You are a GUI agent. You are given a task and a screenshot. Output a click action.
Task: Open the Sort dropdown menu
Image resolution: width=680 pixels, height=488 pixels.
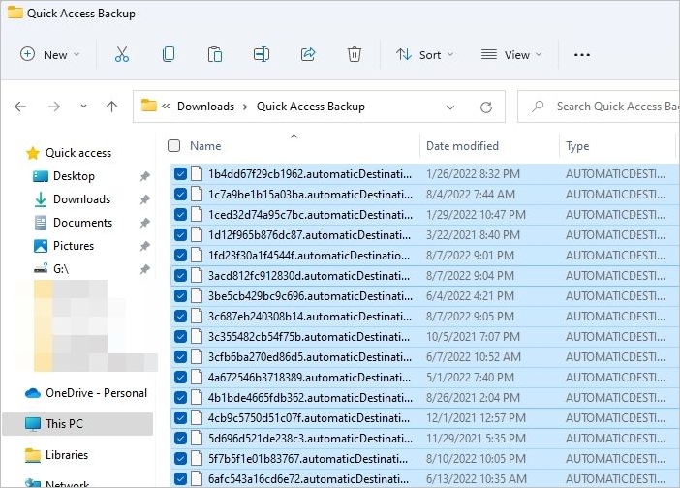[424, 55]
